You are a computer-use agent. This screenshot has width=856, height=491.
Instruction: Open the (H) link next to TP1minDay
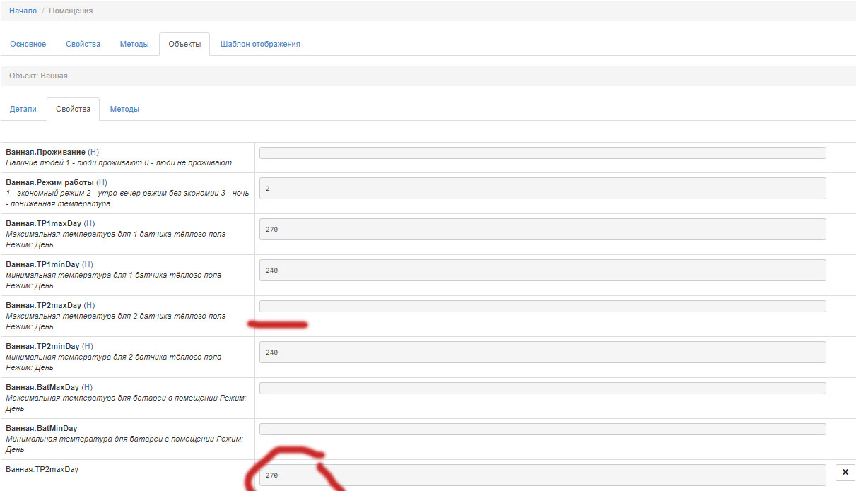[88, 264]
